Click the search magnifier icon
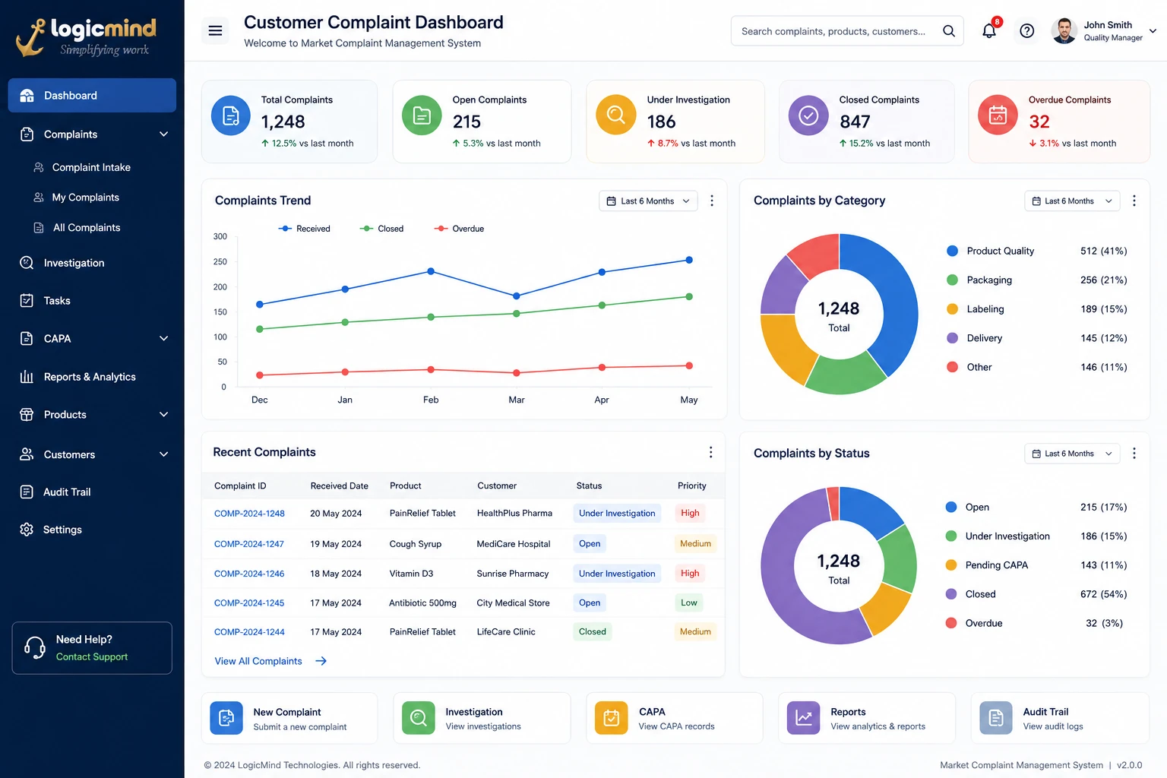Screen dimensions: 1167x778 (949, 30)
